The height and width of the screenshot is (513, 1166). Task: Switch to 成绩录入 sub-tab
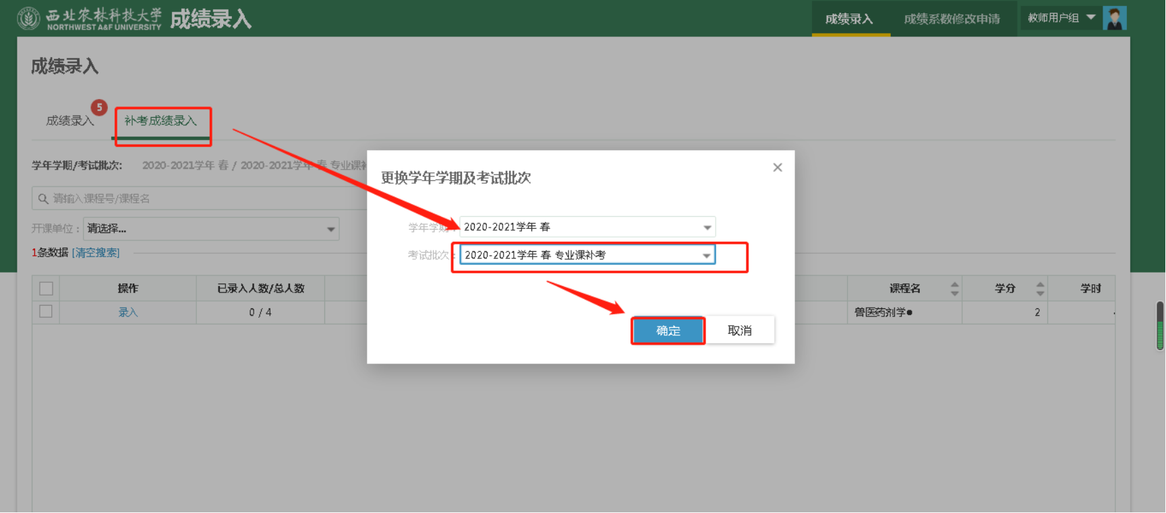pos(69,121)
